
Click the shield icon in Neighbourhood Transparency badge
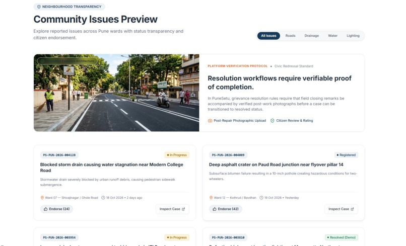pos(39,7)
